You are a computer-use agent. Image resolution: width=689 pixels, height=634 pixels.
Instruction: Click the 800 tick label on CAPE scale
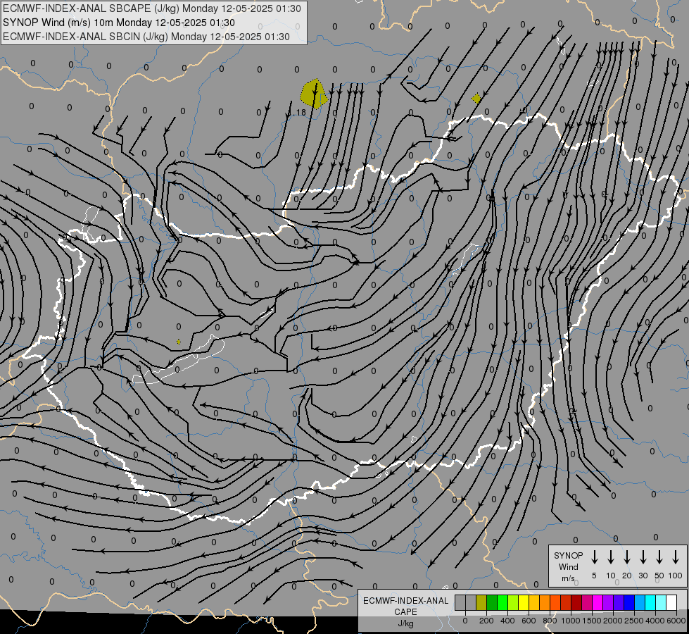550,621
